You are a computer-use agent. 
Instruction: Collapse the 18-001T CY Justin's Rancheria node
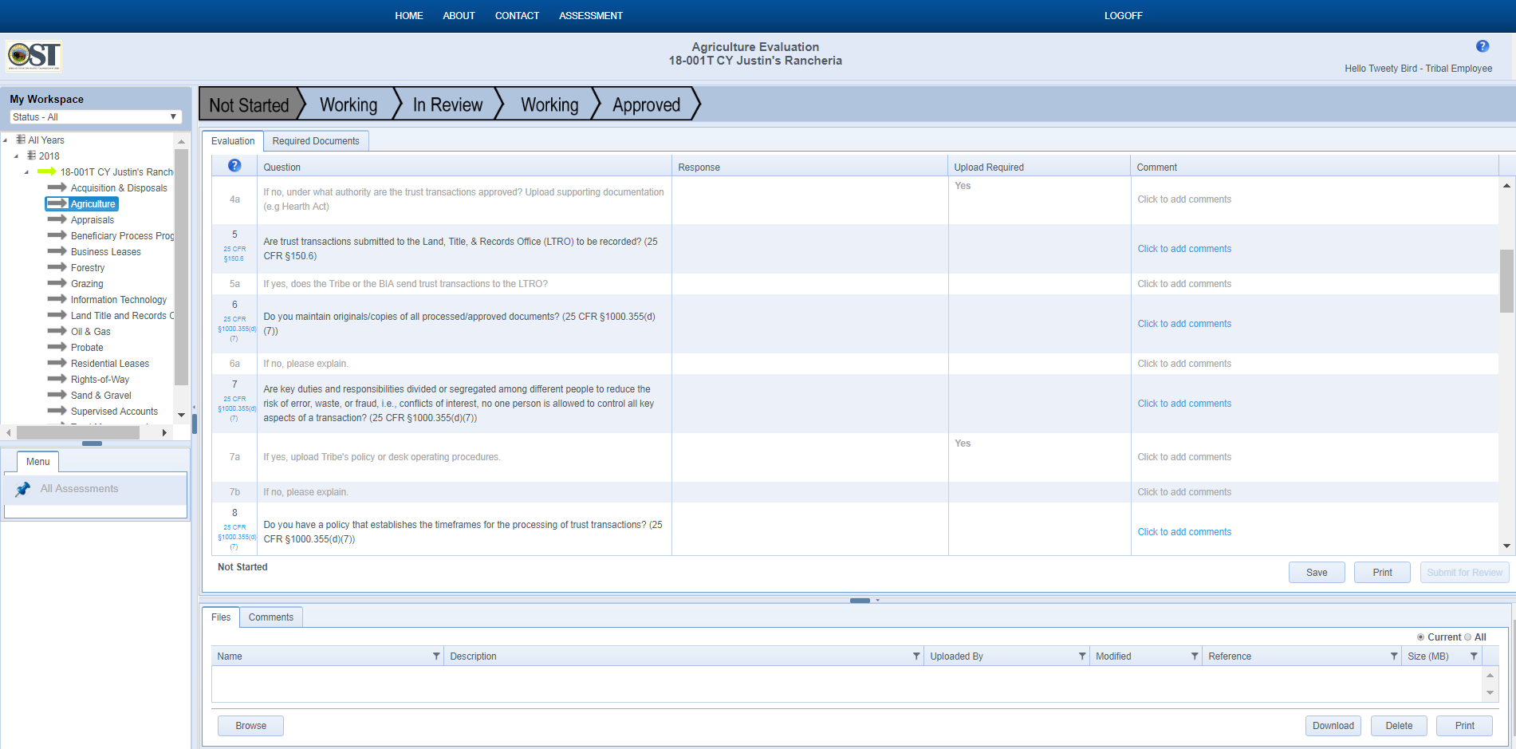26,172
